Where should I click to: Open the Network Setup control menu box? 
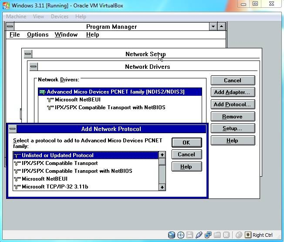coord(28,54)
